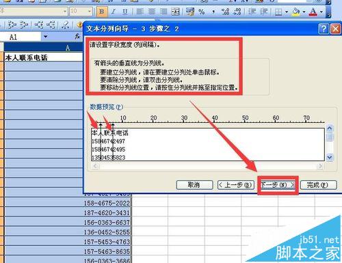Open Borders dropdown arrow
The height and width of the screenshot is (263, 342).
click(287, 12)
